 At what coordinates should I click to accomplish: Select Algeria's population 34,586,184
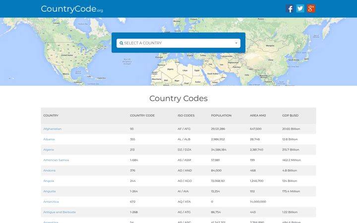coord(219,150)
